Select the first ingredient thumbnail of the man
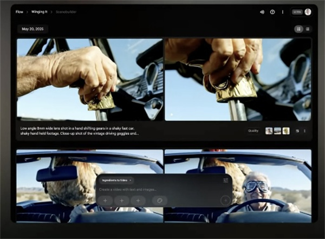The width and height of the screenshot is (325, 239). tap(269, 131)
